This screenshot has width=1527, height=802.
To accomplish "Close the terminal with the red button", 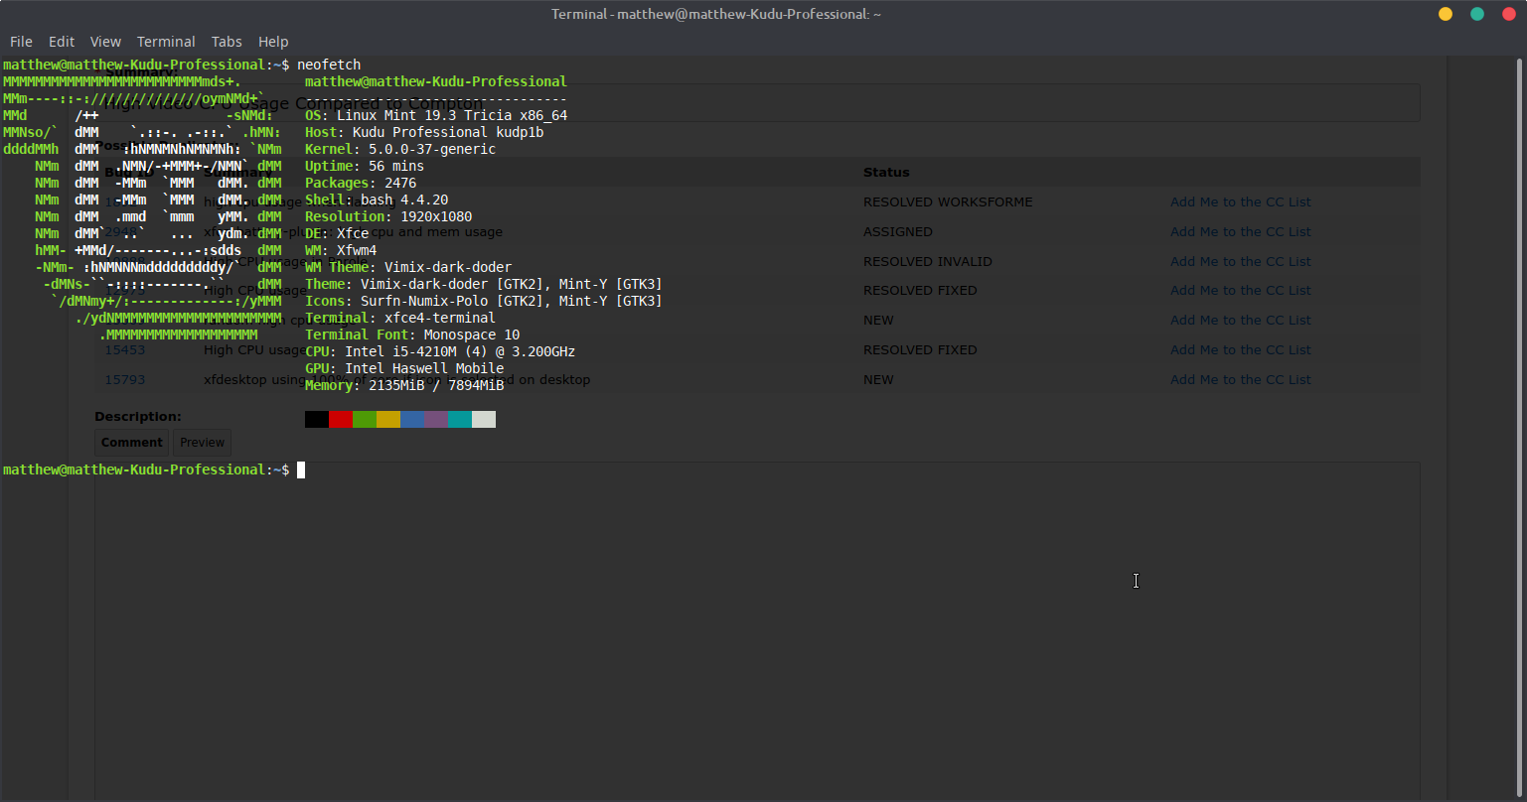I will tap(1508, 14).
